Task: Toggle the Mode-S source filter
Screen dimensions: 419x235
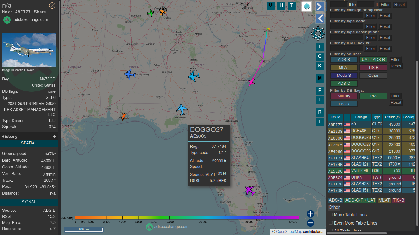Action: point(344,76)
